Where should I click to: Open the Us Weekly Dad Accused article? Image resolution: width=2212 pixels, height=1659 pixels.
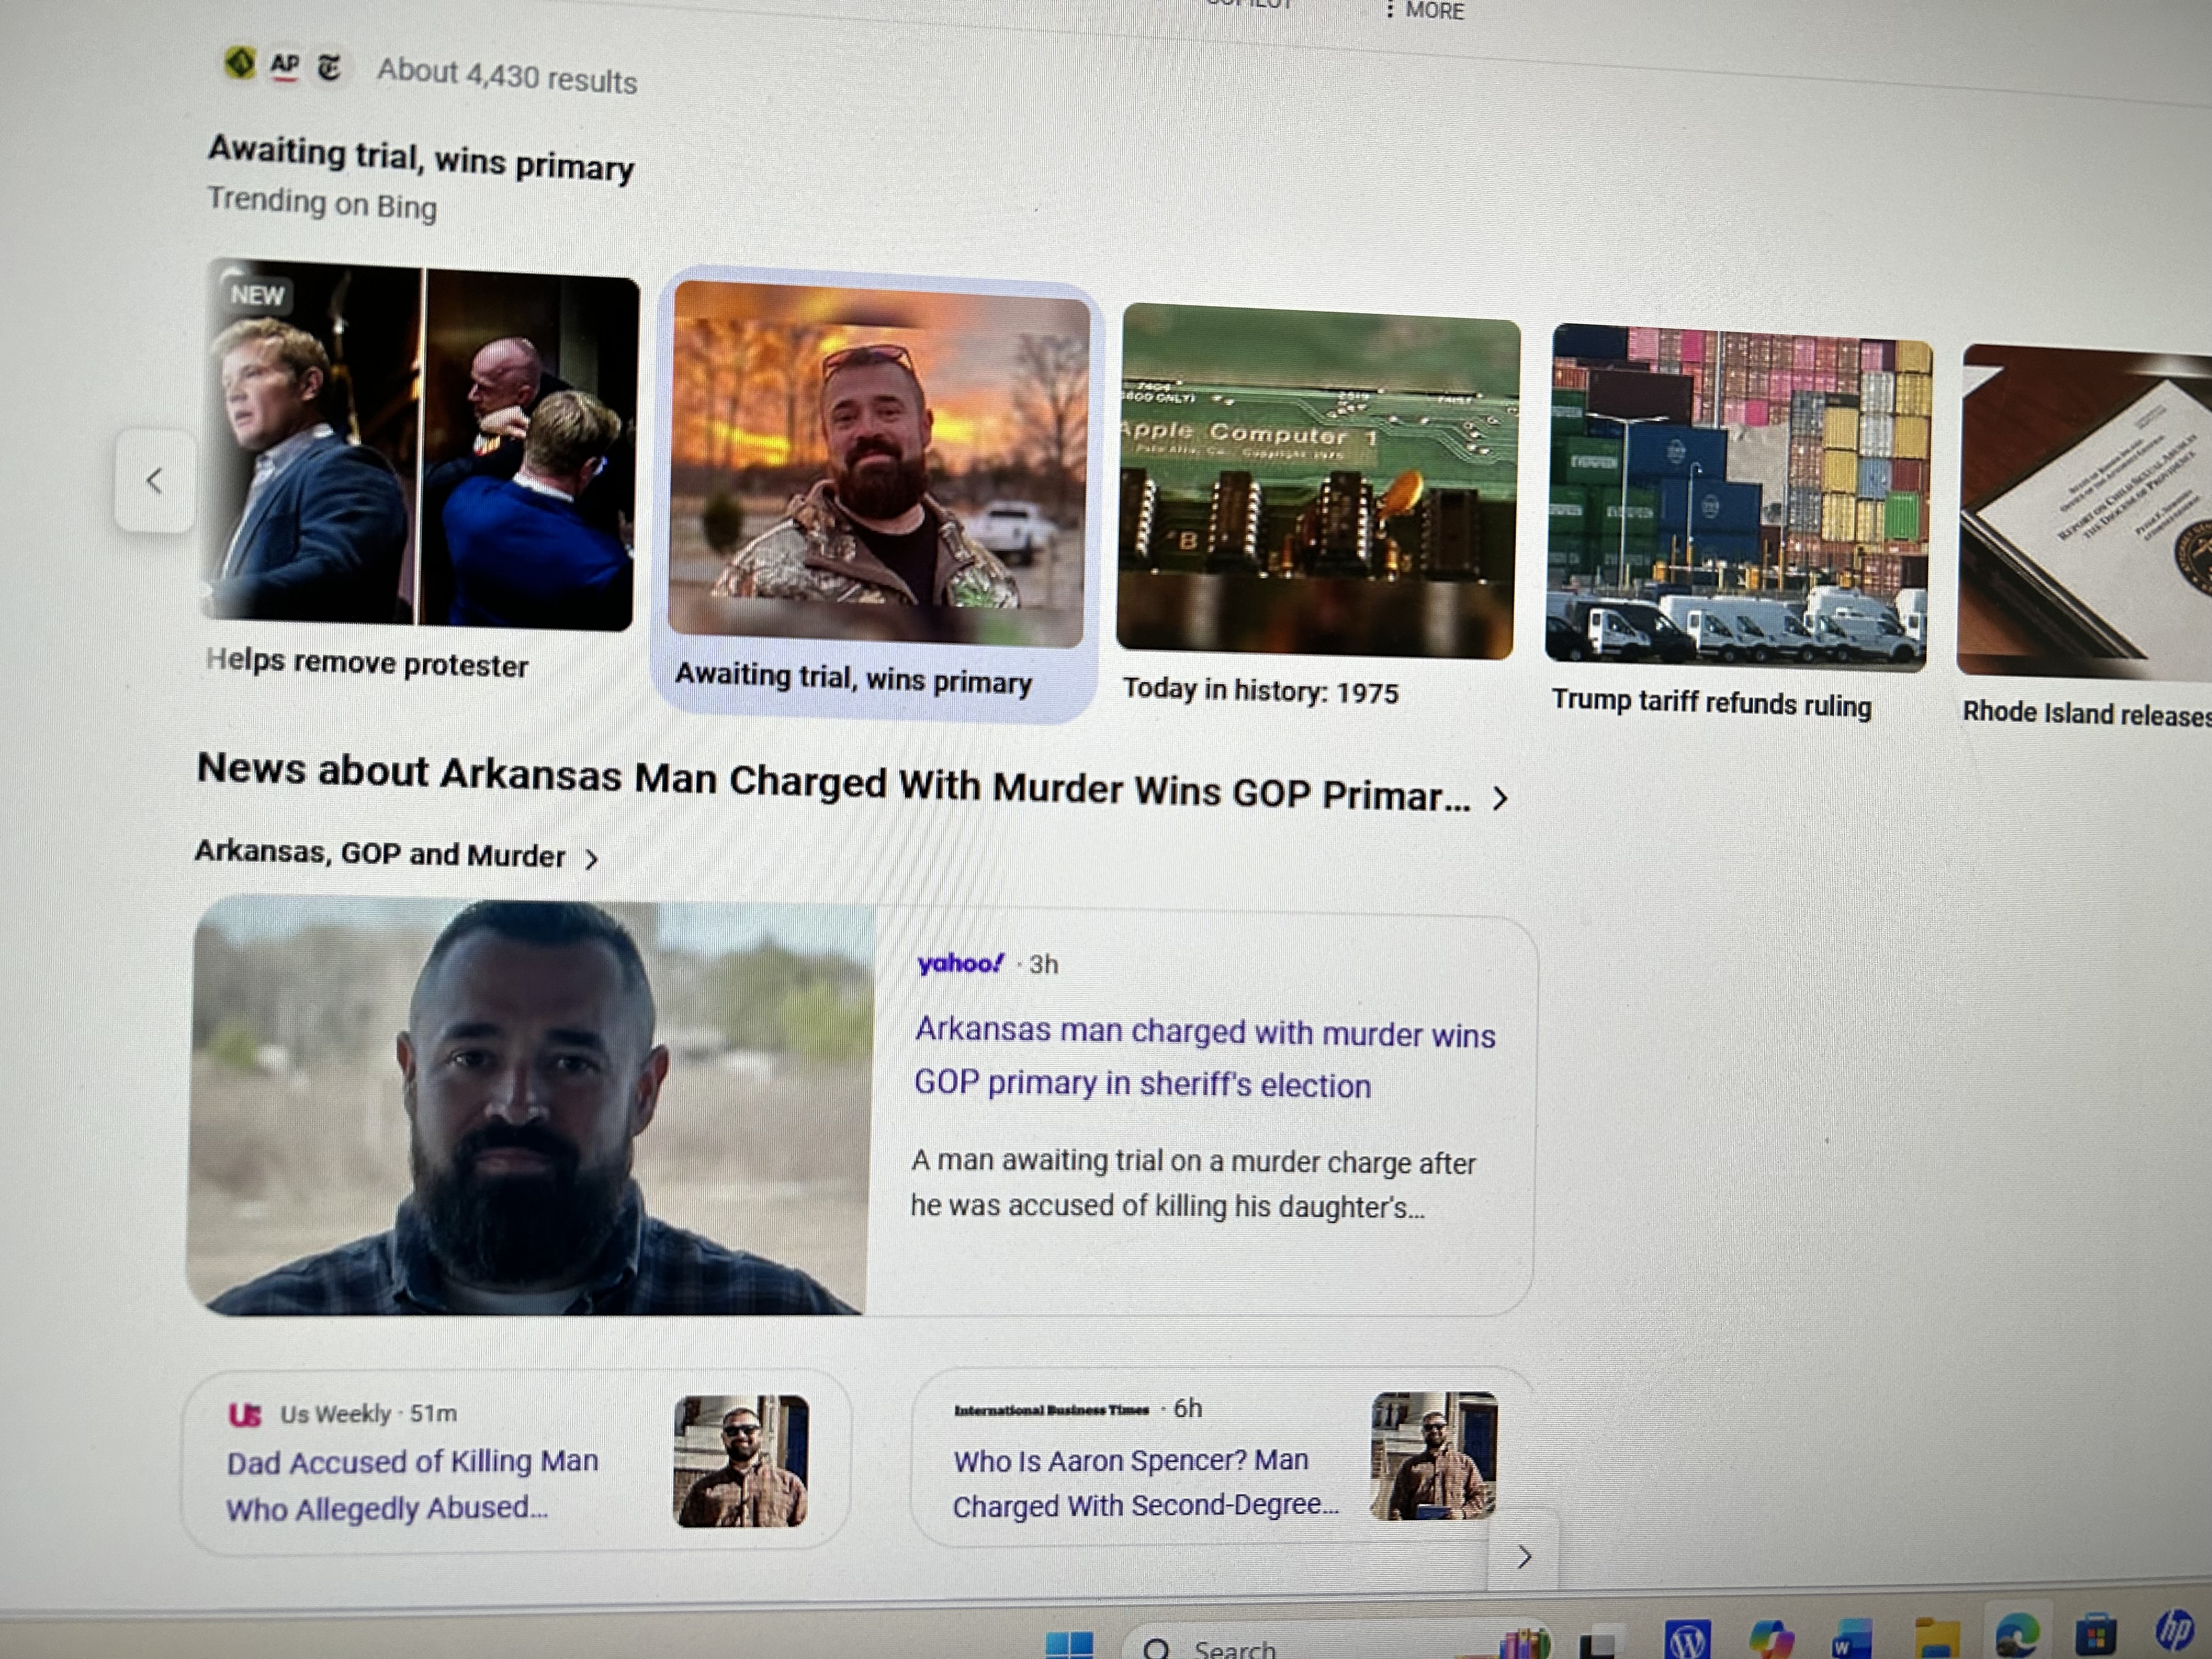coord(412,1485)
